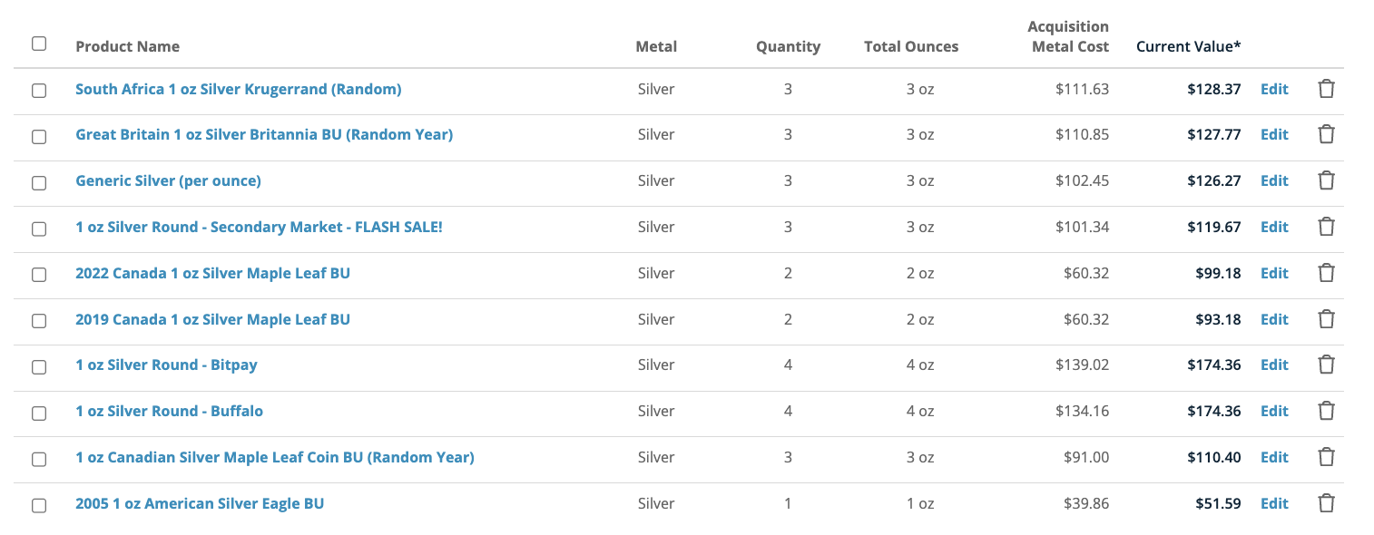Viewport: 1374px width, 535px height.
Task: Remove Silver Round Buffalo via trash icon
Action: [x=1326, y=411]
